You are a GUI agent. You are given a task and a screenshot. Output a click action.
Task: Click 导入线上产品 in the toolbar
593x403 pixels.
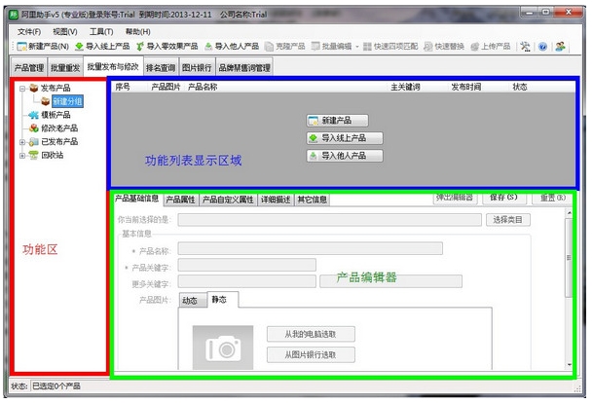coord(102,47)
